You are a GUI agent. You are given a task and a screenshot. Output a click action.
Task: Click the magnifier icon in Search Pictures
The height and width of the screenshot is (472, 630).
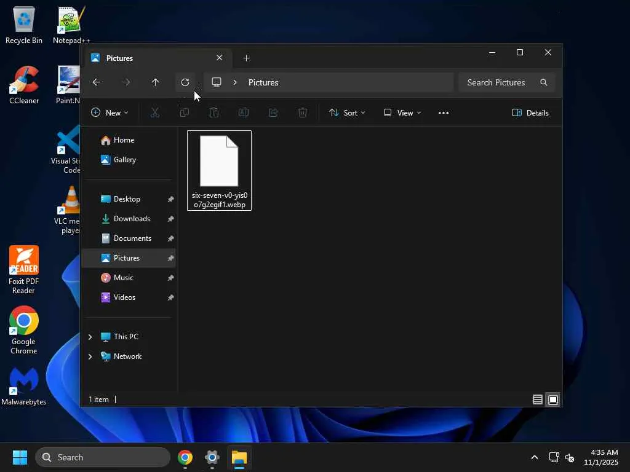[x=544, y=82]
